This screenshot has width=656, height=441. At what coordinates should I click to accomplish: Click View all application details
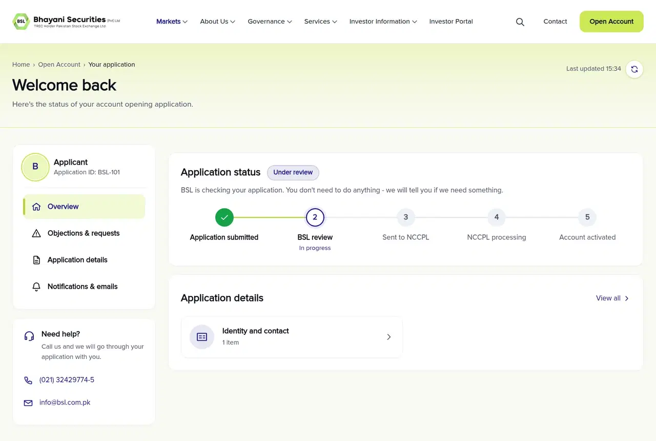[613, 298]
